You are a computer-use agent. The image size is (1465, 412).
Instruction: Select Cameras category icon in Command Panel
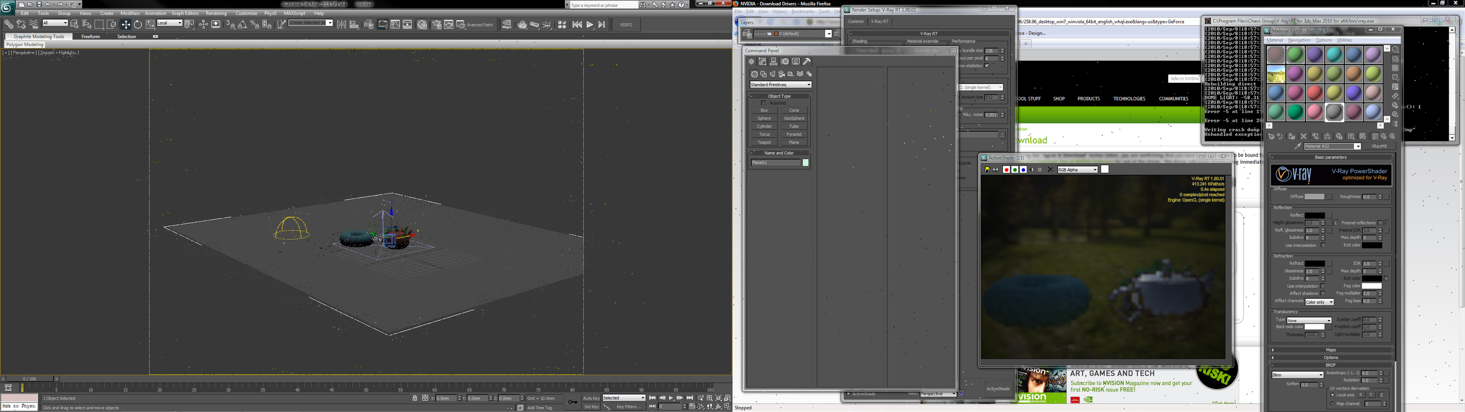coord(782,74)
